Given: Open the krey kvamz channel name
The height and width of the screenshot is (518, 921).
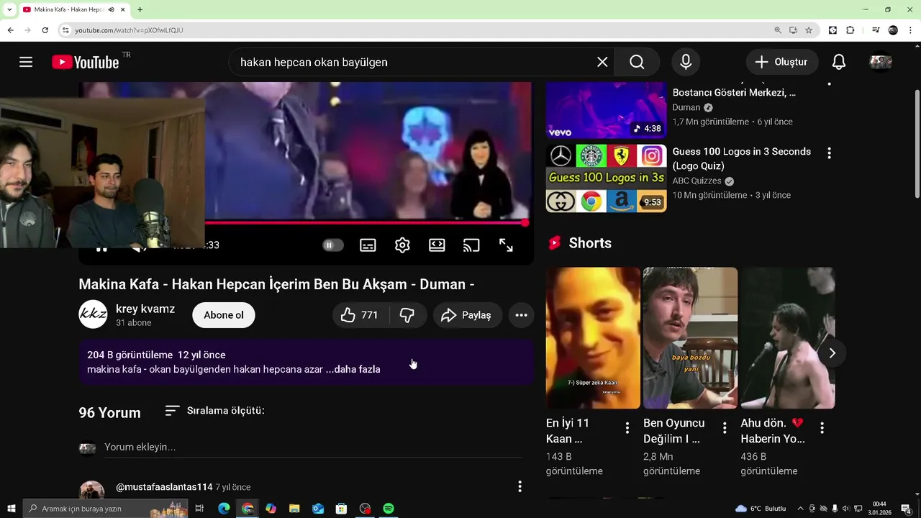Looking at the screenshot, I should coord(145,309).
